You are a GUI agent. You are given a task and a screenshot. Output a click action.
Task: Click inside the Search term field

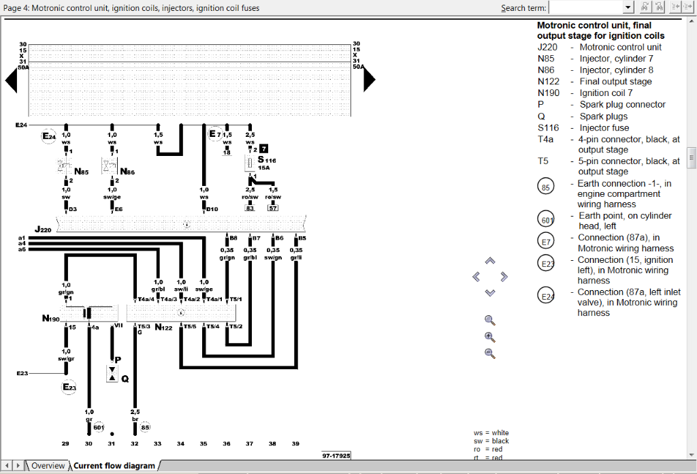[x=585, y=7]
